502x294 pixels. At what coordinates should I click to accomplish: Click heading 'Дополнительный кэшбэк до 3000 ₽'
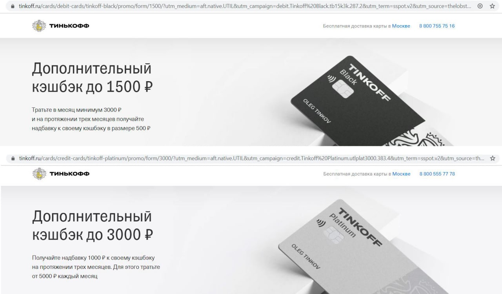(93, 226)
